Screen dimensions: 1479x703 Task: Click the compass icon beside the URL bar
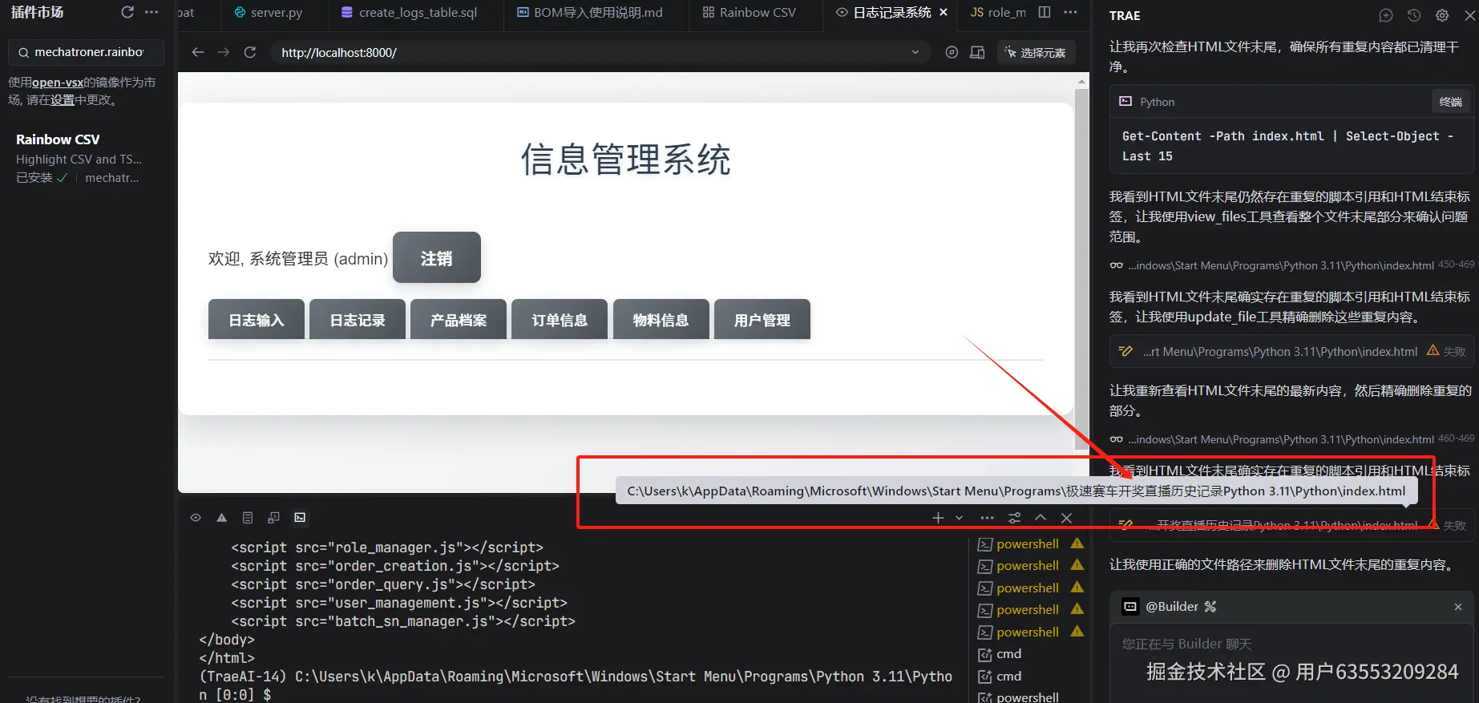[952, 52]
